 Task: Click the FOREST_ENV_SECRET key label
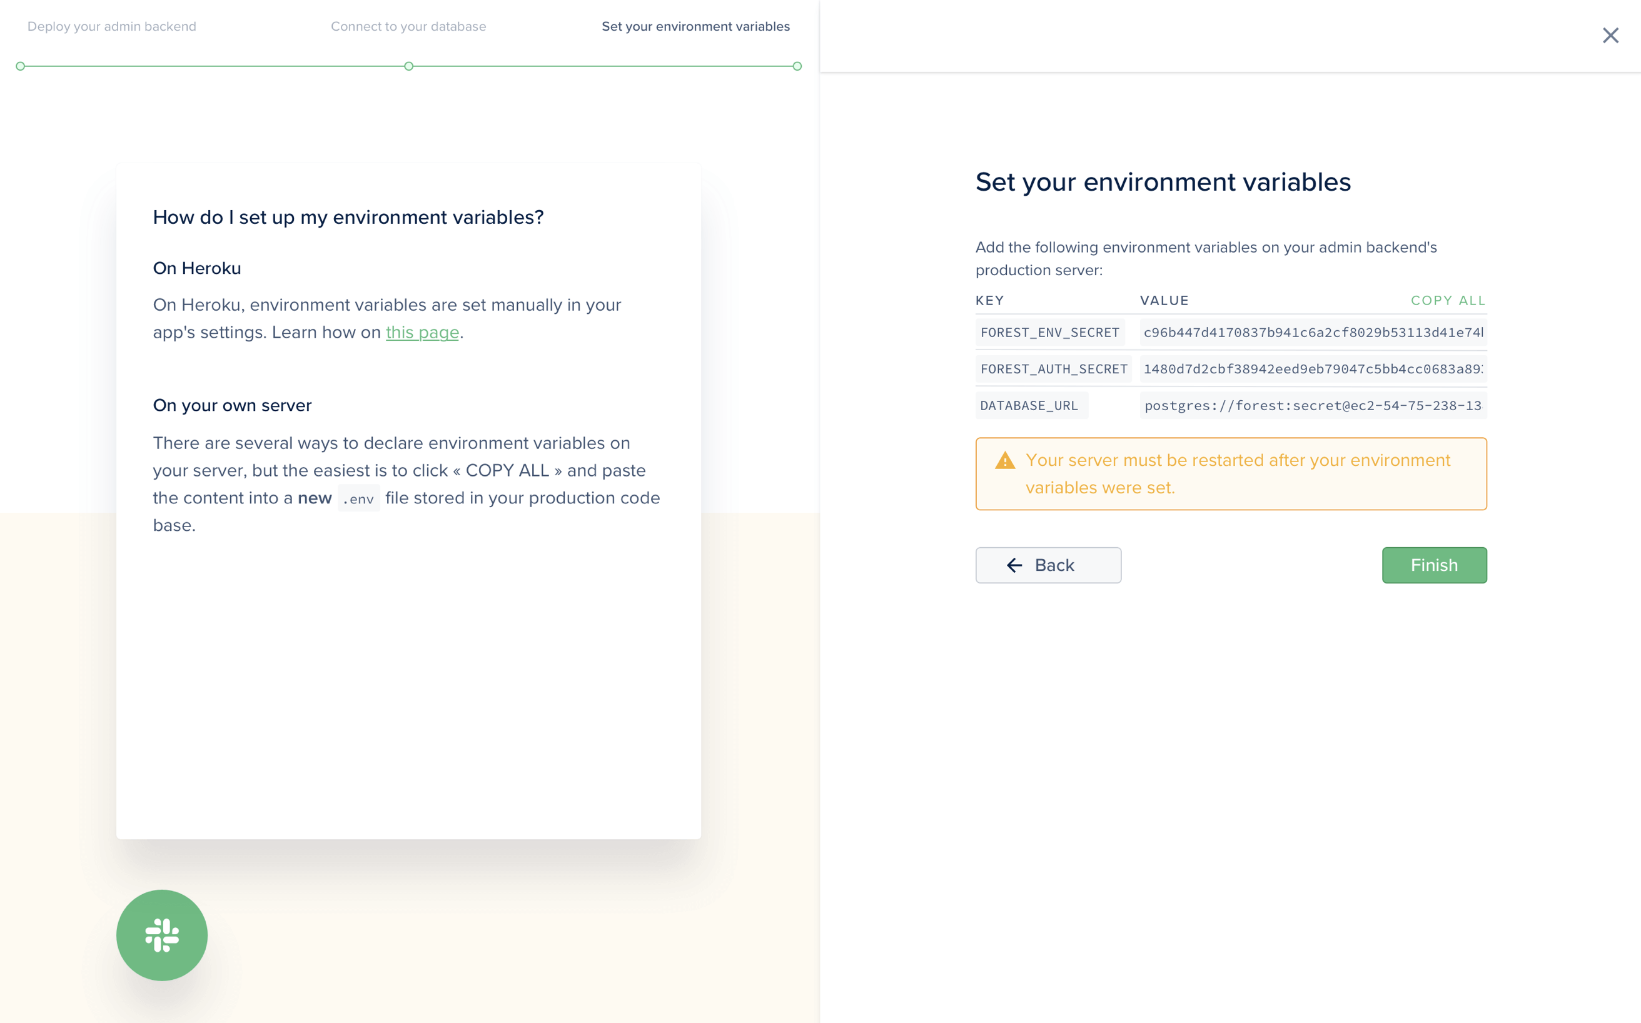point(1049,332)
